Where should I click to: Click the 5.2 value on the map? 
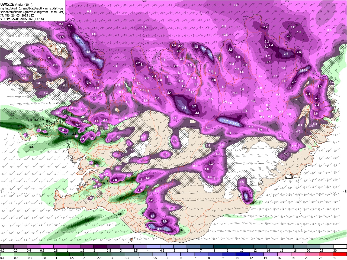[226, 121]
